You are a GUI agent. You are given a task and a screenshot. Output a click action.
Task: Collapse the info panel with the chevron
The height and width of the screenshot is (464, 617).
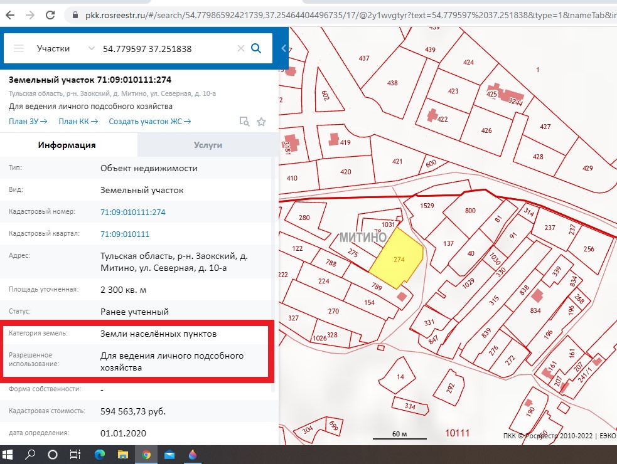click(283, 48)
